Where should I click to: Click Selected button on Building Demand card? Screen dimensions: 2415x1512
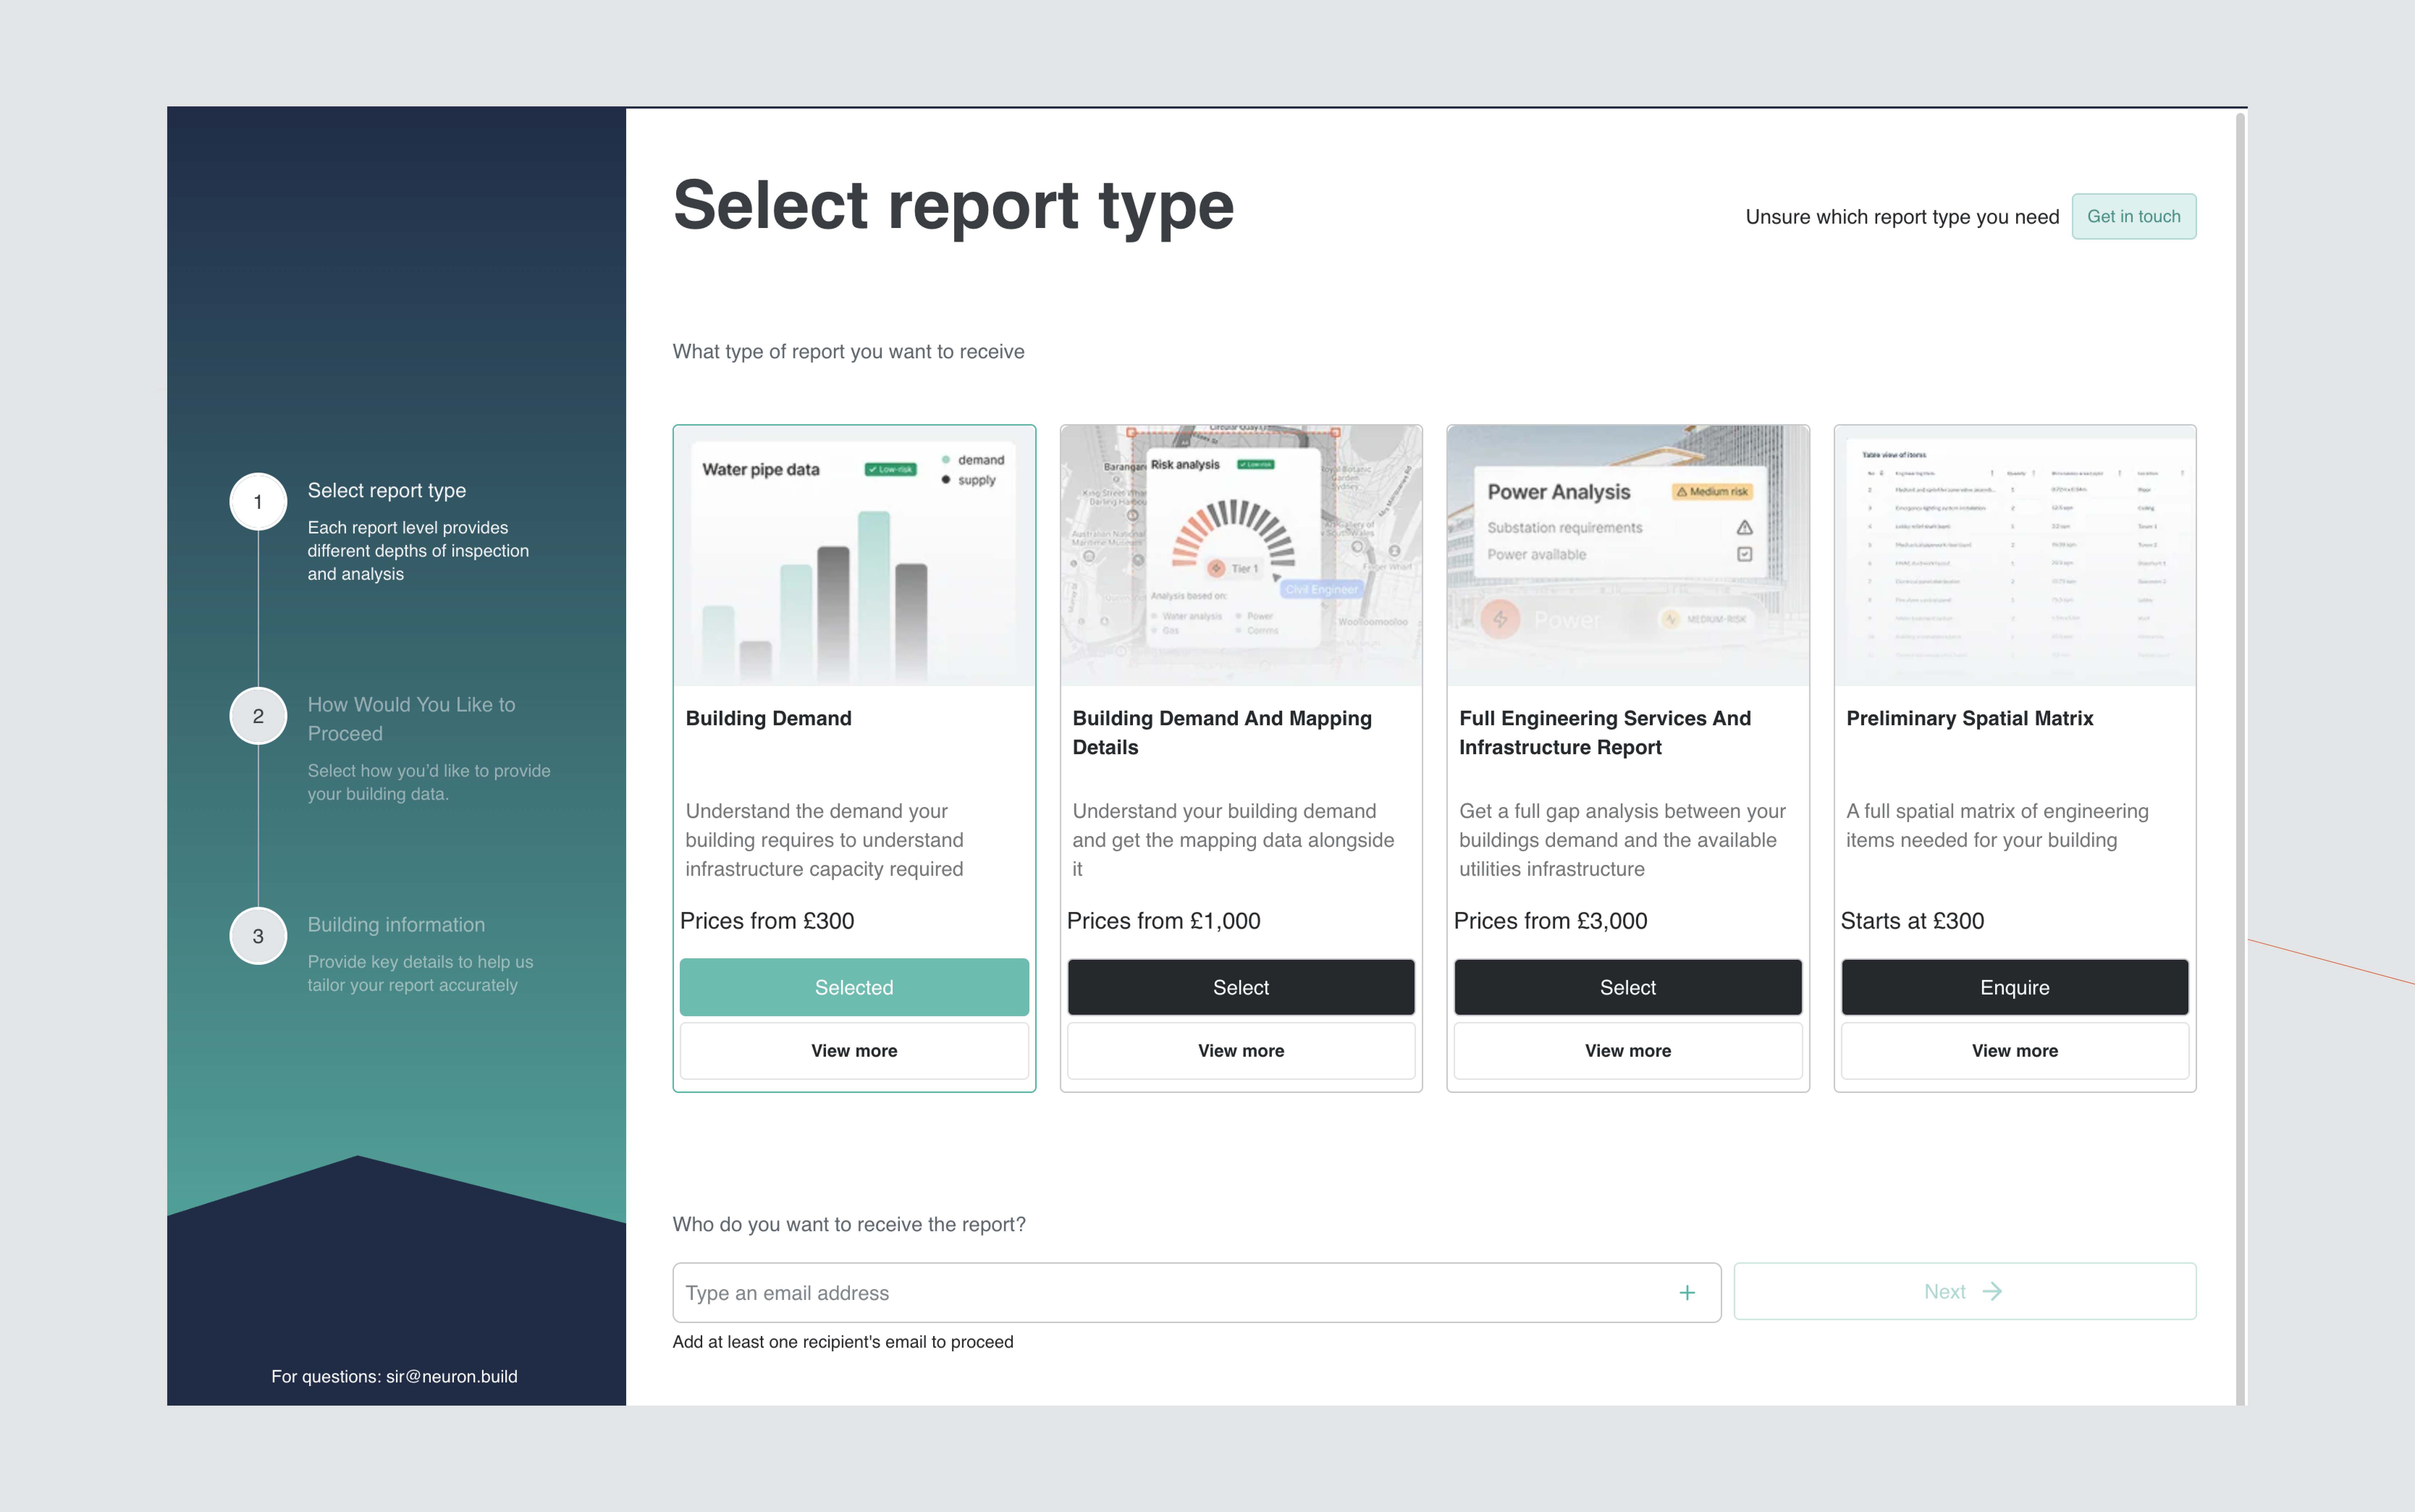point(853,987)
